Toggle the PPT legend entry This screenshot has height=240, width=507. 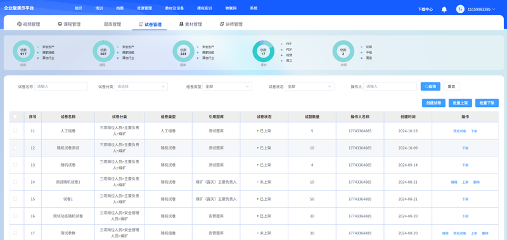pos(286,44)
